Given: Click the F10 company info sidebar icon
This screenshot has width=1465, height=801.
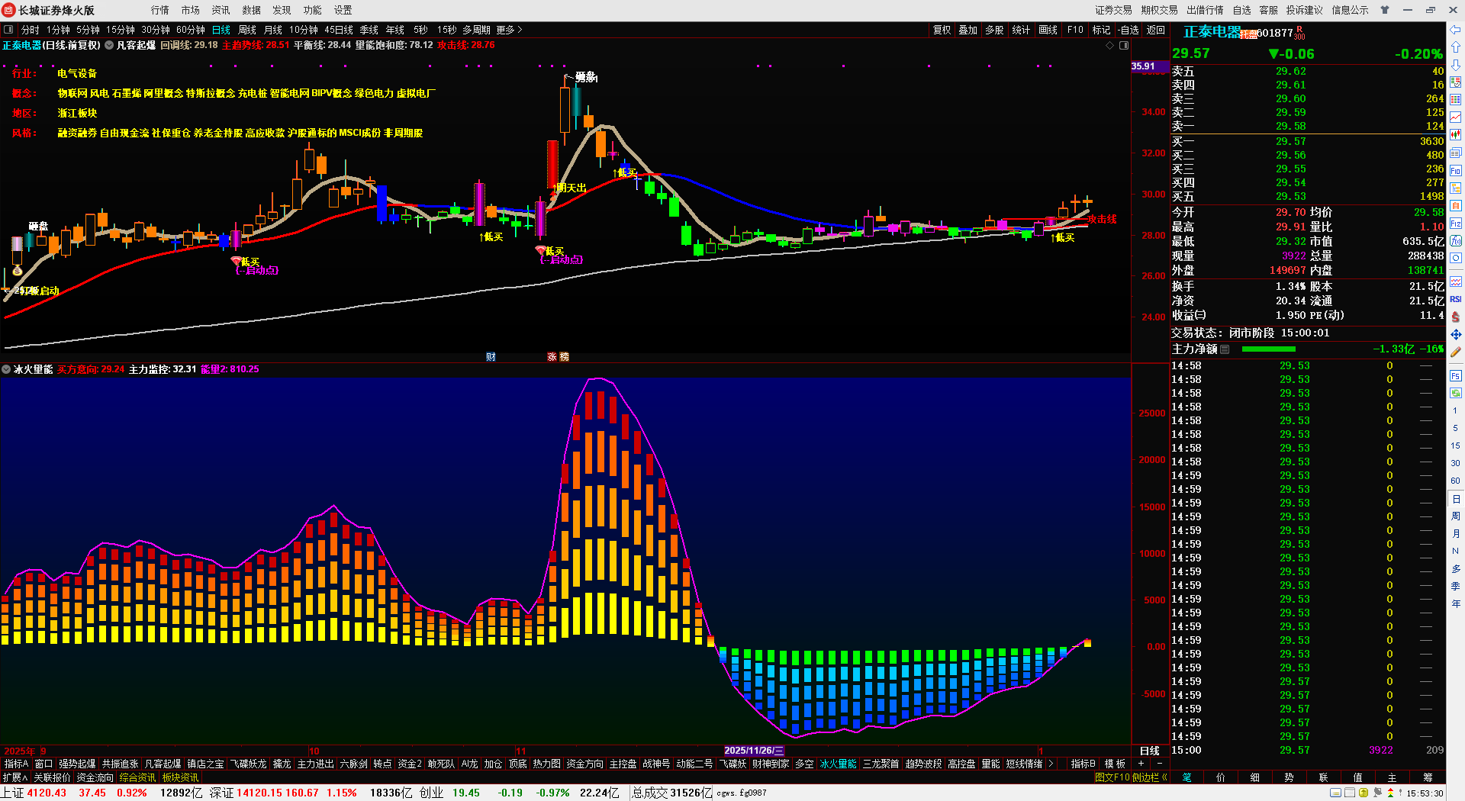Looking at the screenshot, I should [x=1456, y=171].
